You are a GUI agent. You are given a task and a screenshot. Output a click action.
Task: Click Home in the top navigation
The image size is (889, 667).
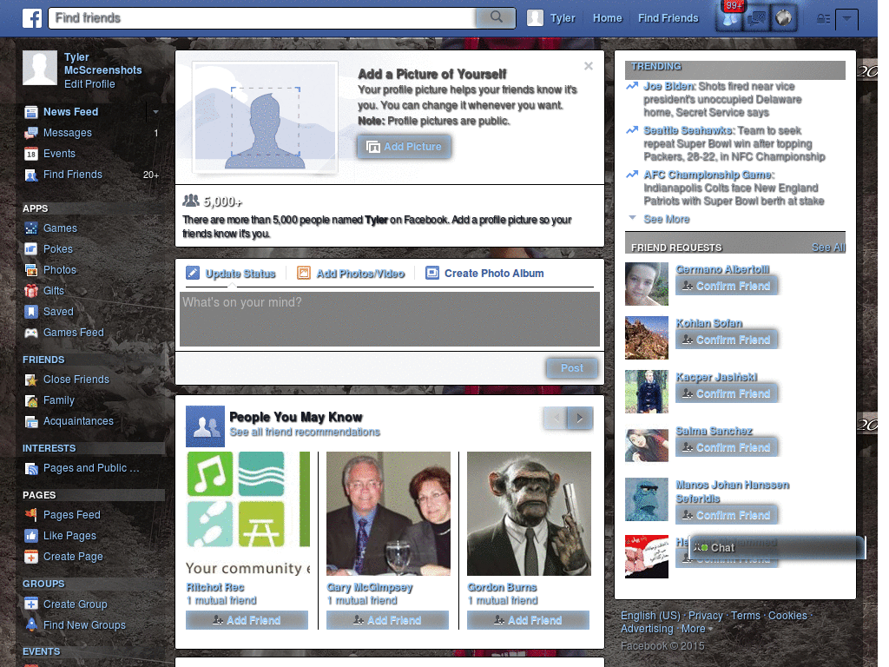[607, 18]
